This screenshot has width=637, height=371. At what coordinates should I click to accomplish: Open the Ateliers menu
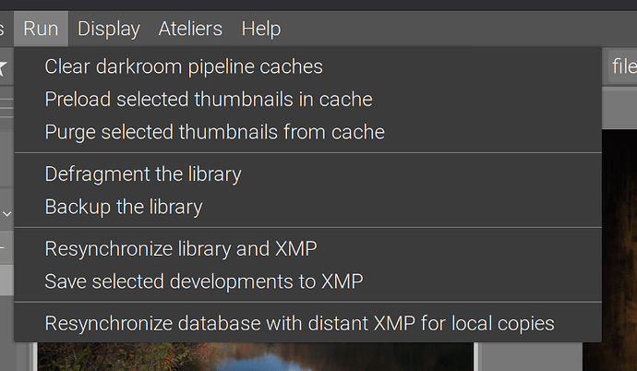pos(190,29)
